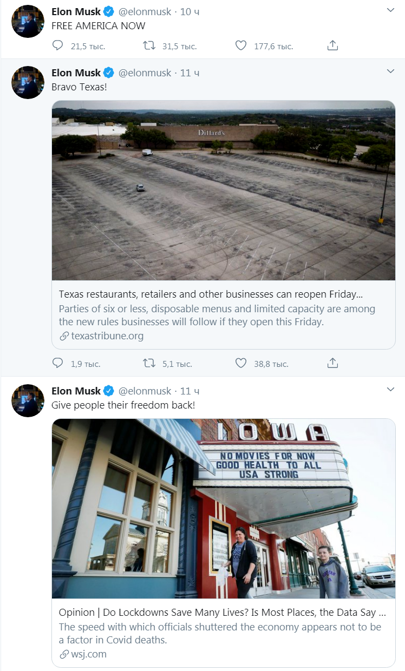Visit the wsj.com source link

coord(89,654)
